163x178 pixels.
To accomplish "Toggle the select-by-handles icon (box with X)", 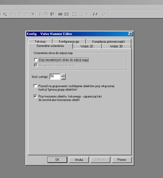I will point(75,14).
